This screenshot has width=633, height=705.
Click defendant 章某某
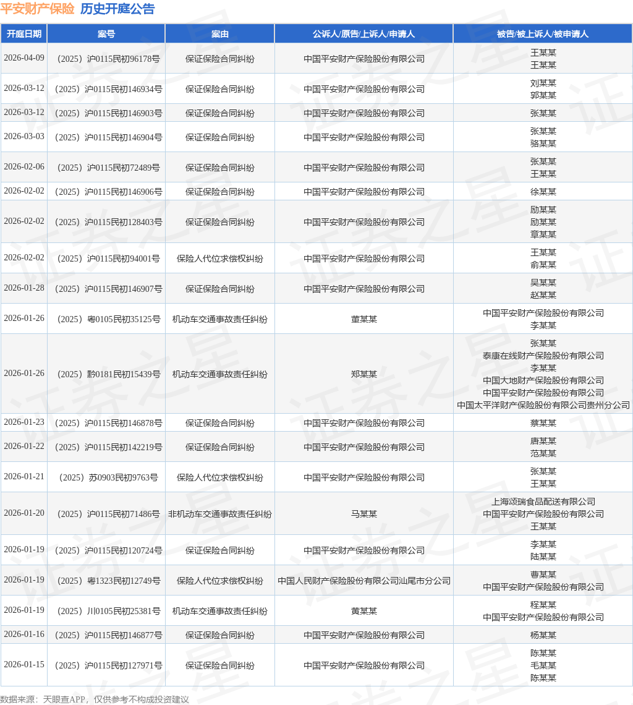point(543,235)
